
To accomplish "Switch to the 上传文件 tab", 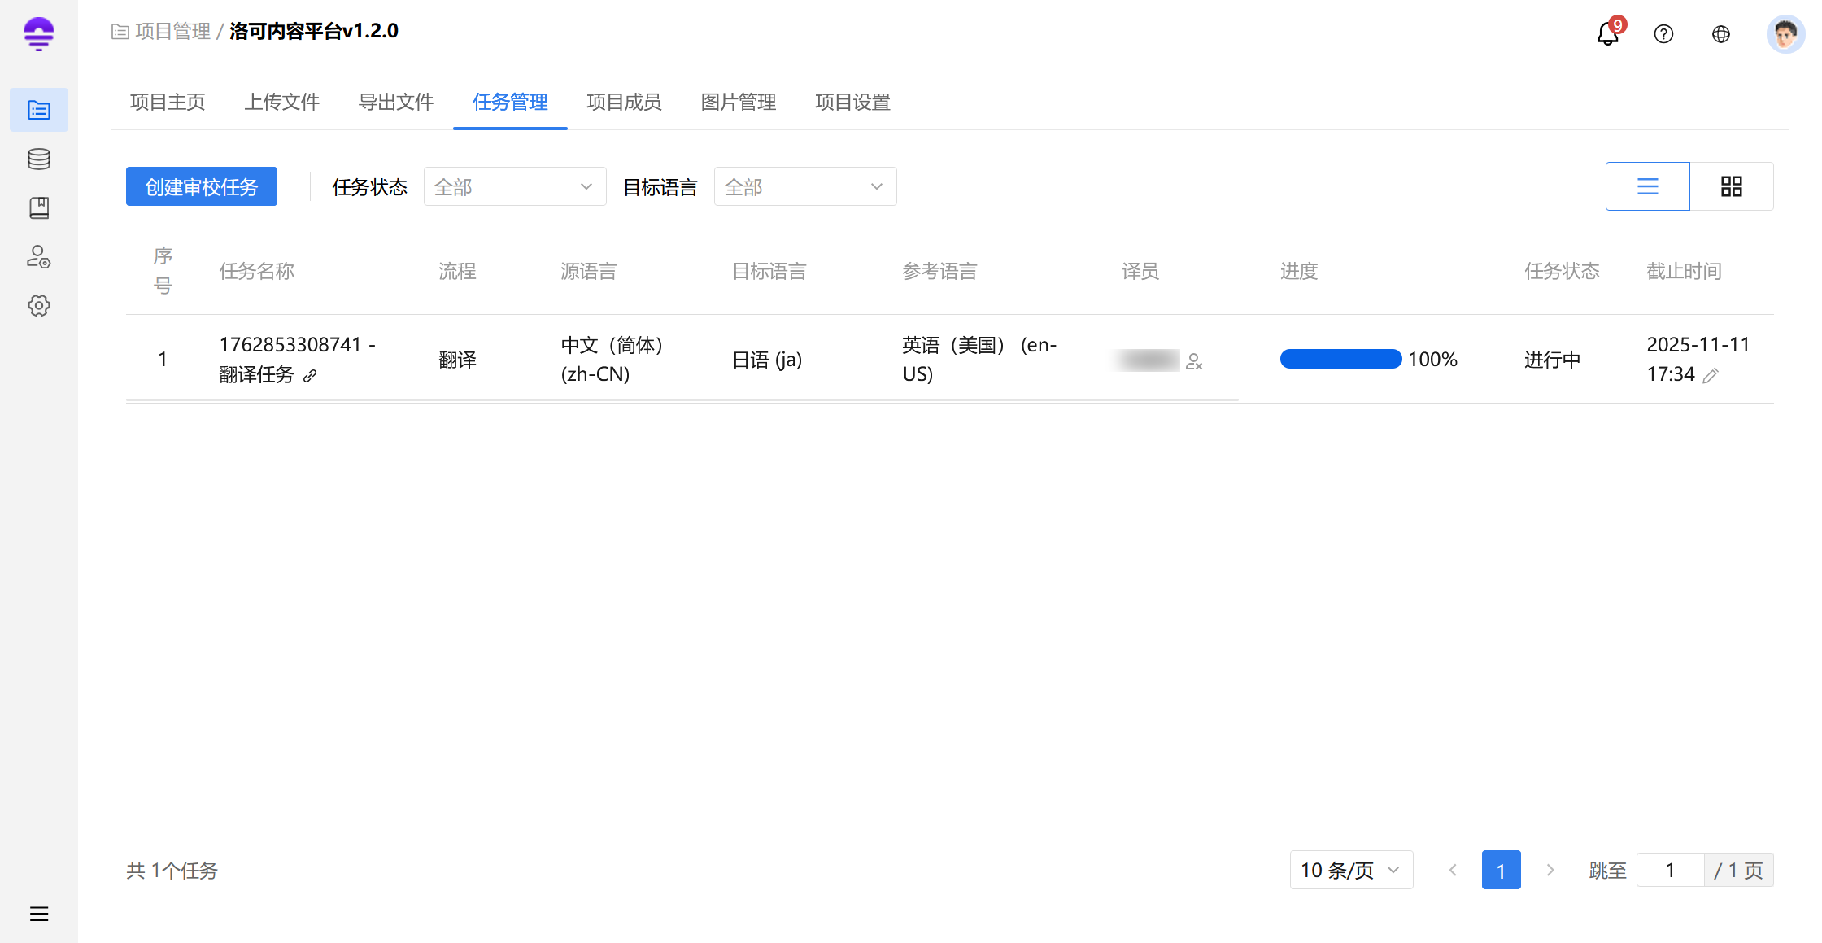I will click(x=281, y=102).
